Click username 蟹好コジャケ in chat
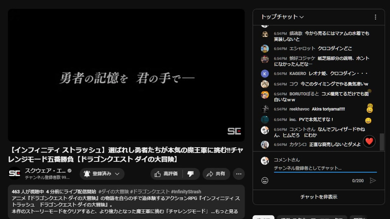The width and height of the screenshot is (390, 219). [302, 58]
